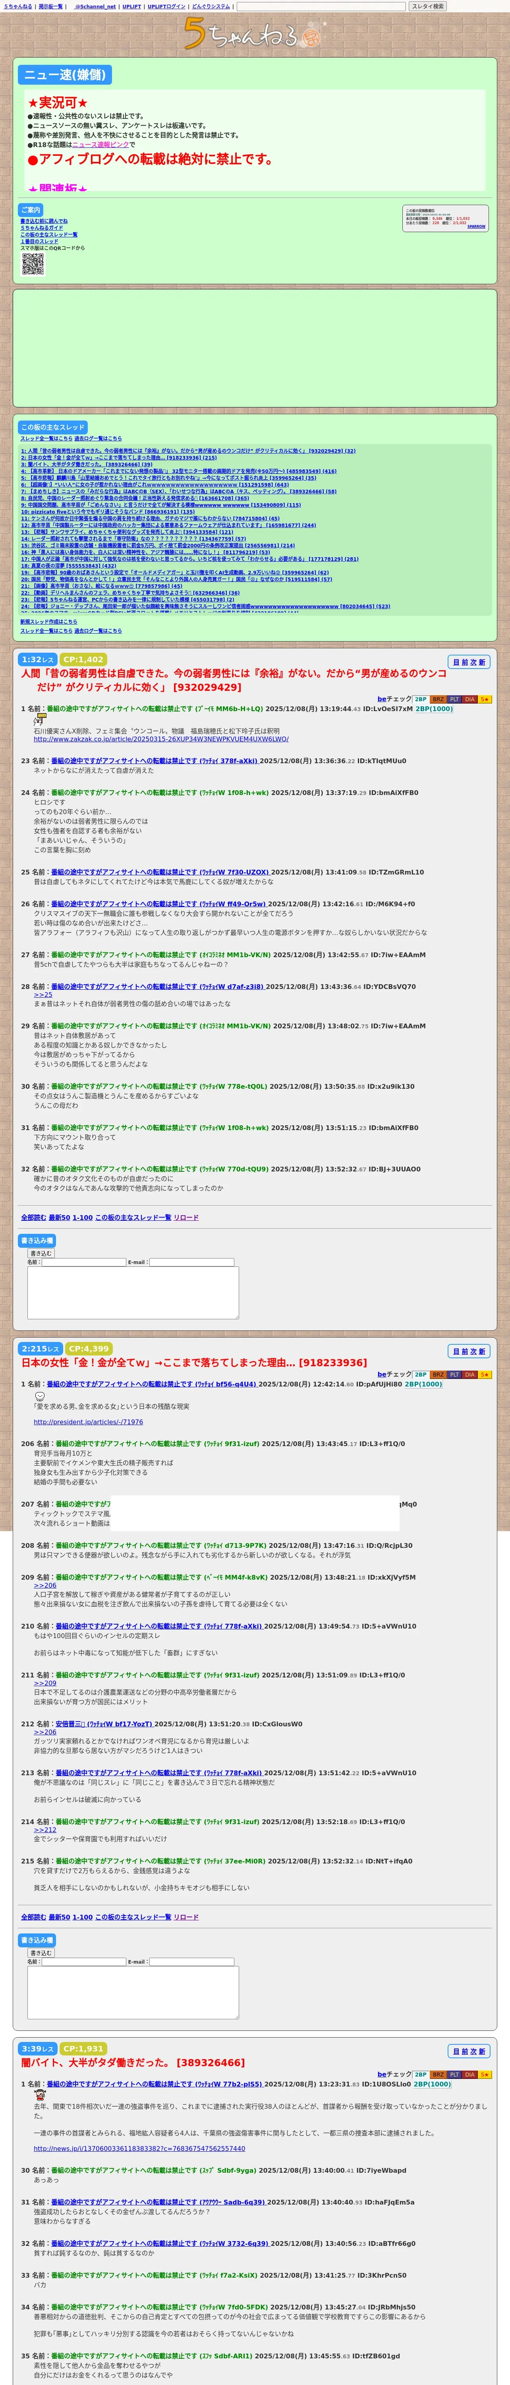Viewport: 510px width, 2385px height.
Task: Focus message textarea in 弱者男性 thread form
Action: [133, 1293]
